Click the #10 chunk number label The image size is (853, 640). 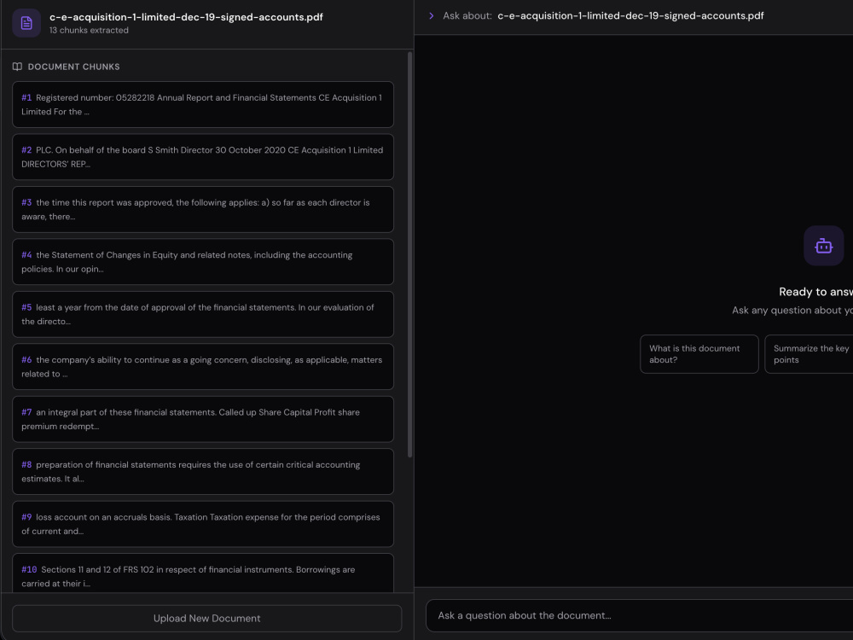29,570
